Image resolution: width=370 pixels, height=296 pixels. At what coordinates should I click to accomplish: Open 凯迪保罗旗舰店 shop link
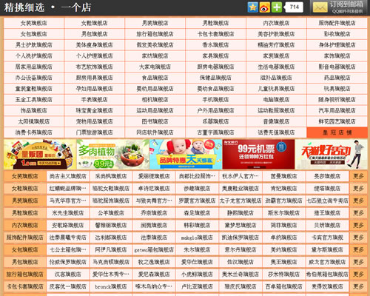coord(240,238)
